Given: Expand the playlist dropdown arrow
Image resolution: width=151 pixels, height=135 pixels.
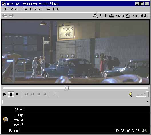Looking at the screenshot, I should [x=148, y=102].
